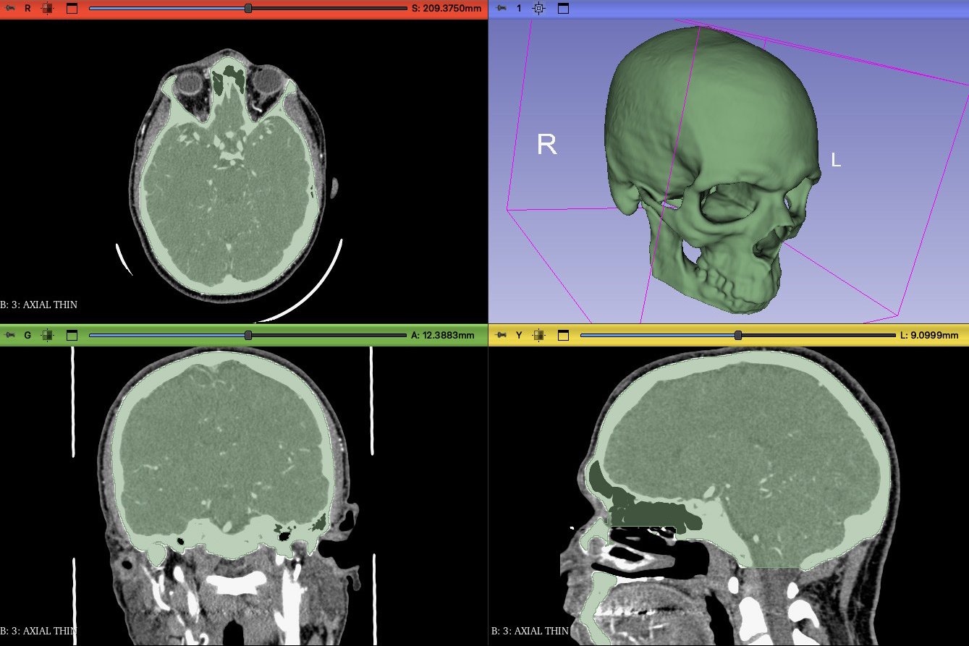Reset field of view in red slice
Screen dimensions: 969x646
click(x=48, y=9)
